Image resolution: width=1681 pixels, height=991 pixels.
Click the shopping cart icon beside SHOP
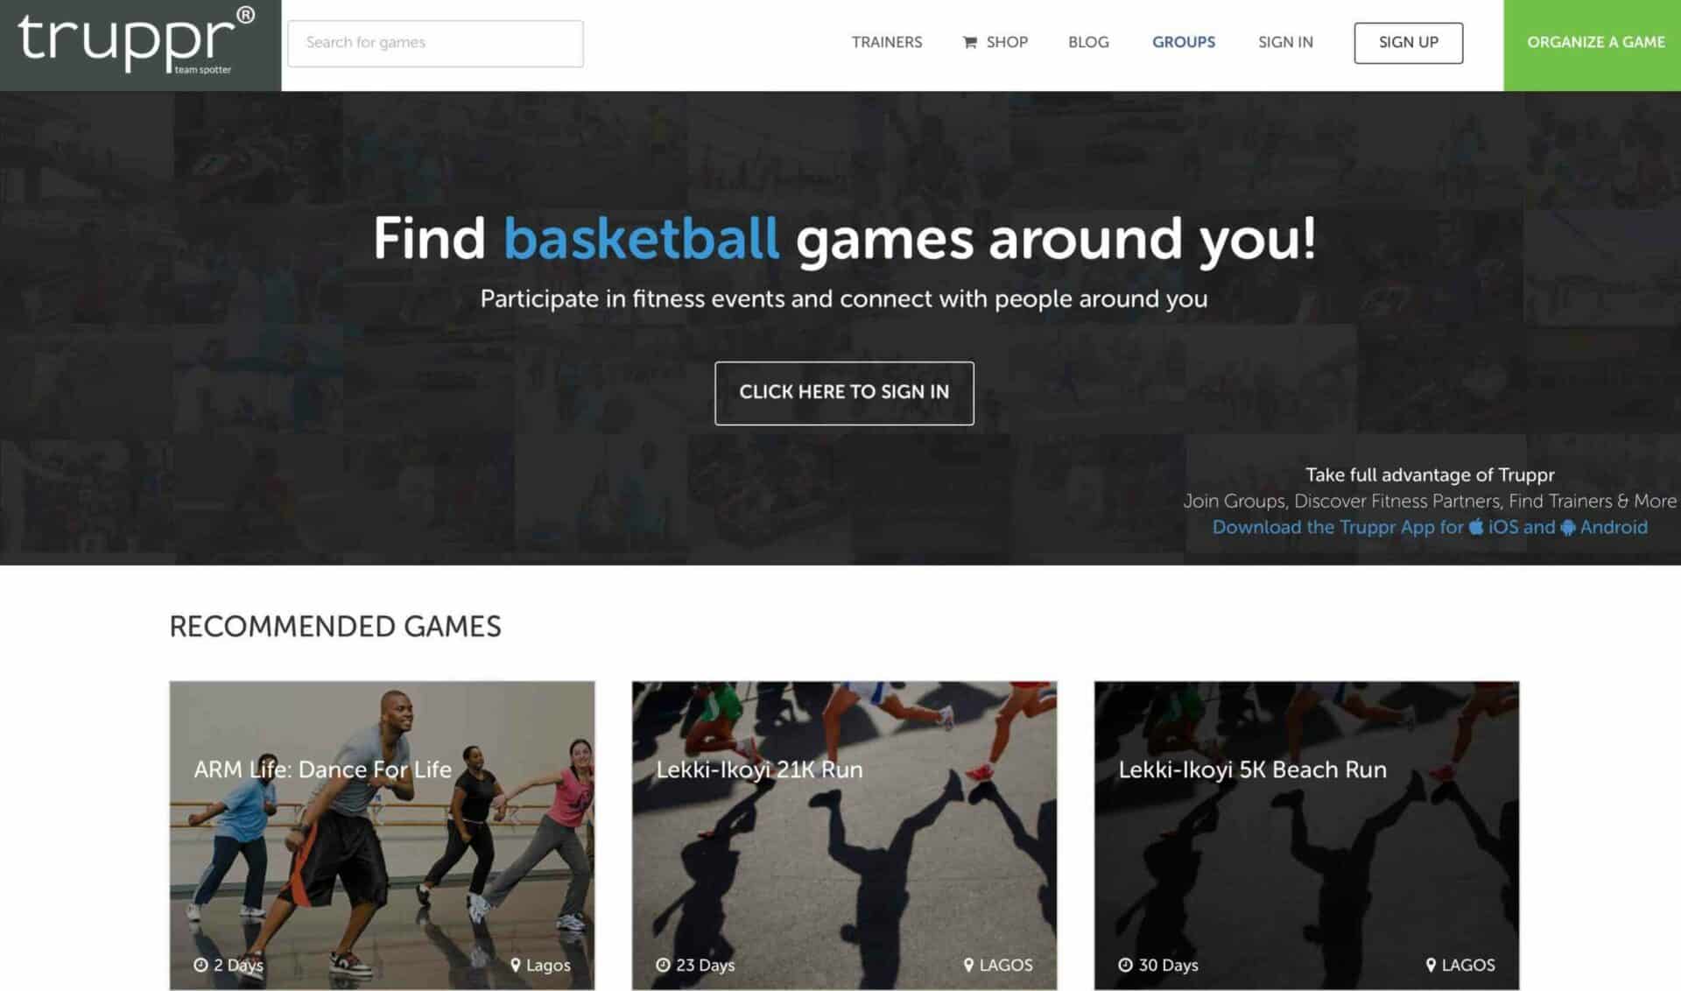click(x=969, y=42)
